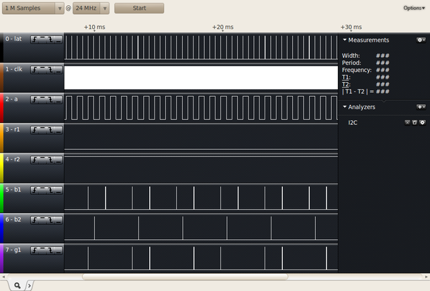This screenshot has height=291, width=430.
Task: Click the Width measurement label
Action: 351,56
